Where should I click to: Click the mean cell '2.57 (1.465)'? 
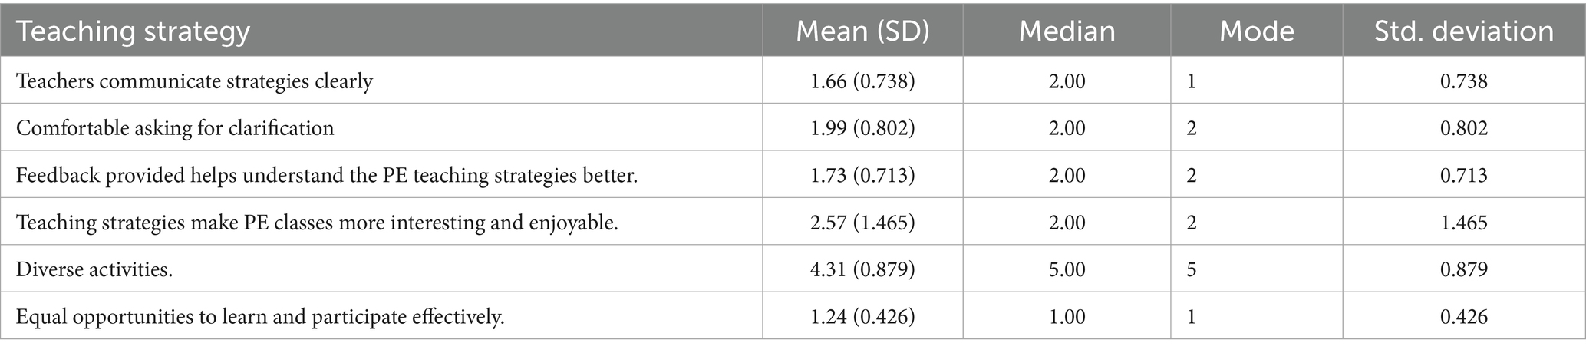click(862, 223)
